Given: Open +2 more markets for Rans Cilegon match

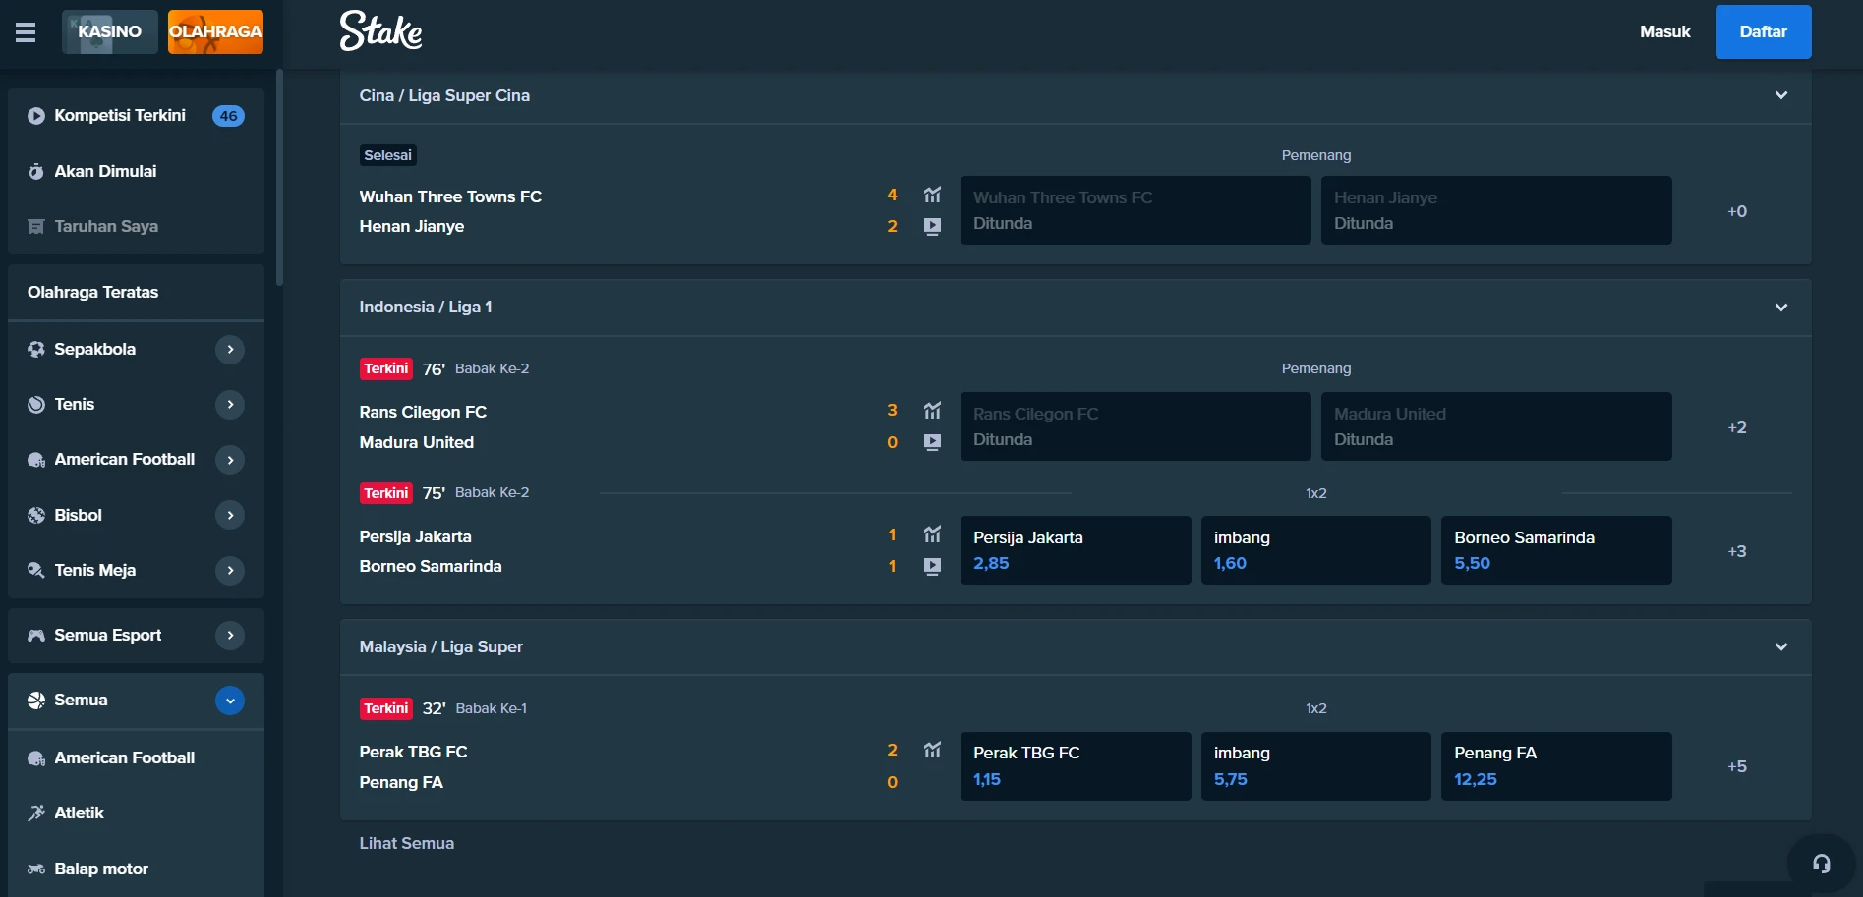Looking at the screenshot, I should click(1737, 427).
